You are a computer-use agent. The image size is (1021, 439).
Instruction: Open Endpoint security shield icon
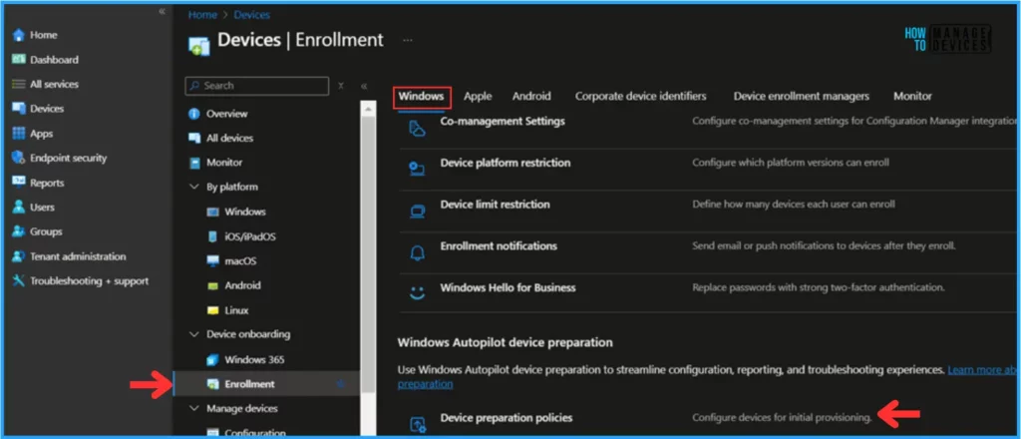tap(18, 158)
